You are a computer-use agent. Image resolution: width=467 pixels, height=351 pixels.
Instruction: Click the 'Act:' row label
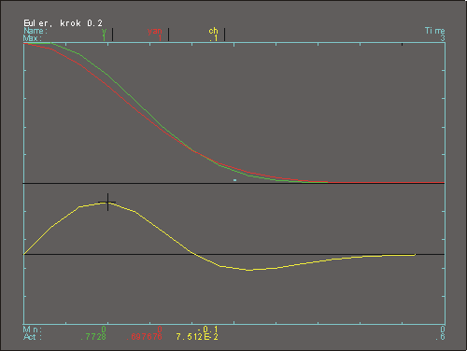click(33, 337)
